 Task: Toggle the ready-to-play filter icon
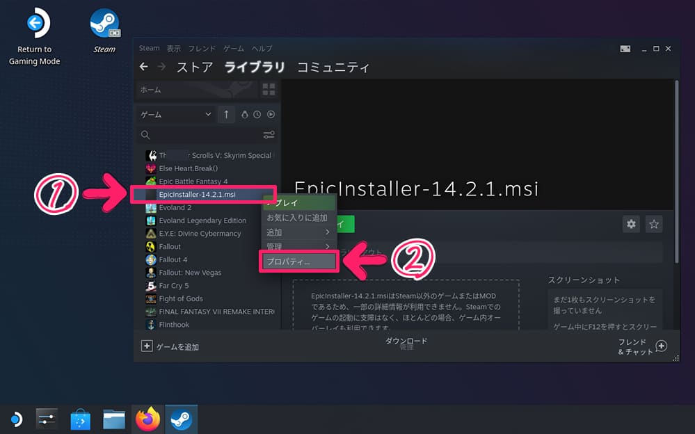click(271, 115)
